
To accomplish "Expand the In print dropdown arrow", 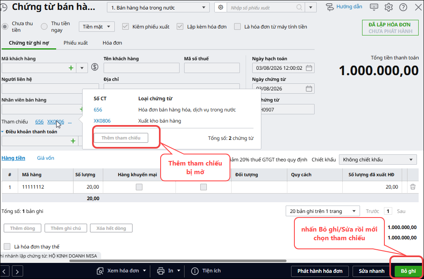I will tap(178, 271).
